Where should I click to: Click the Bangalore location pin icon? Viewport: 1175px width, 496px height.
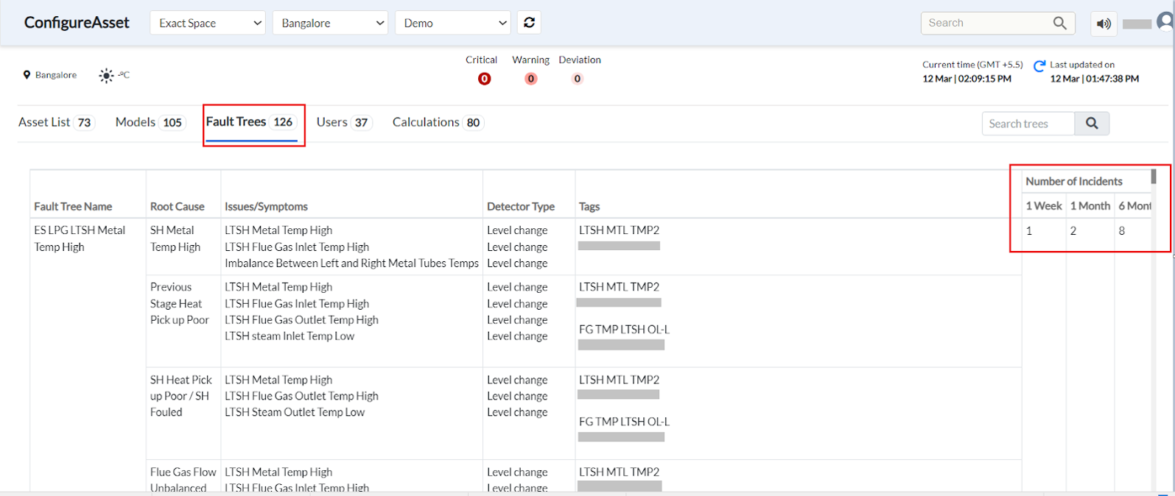point(27,75)
